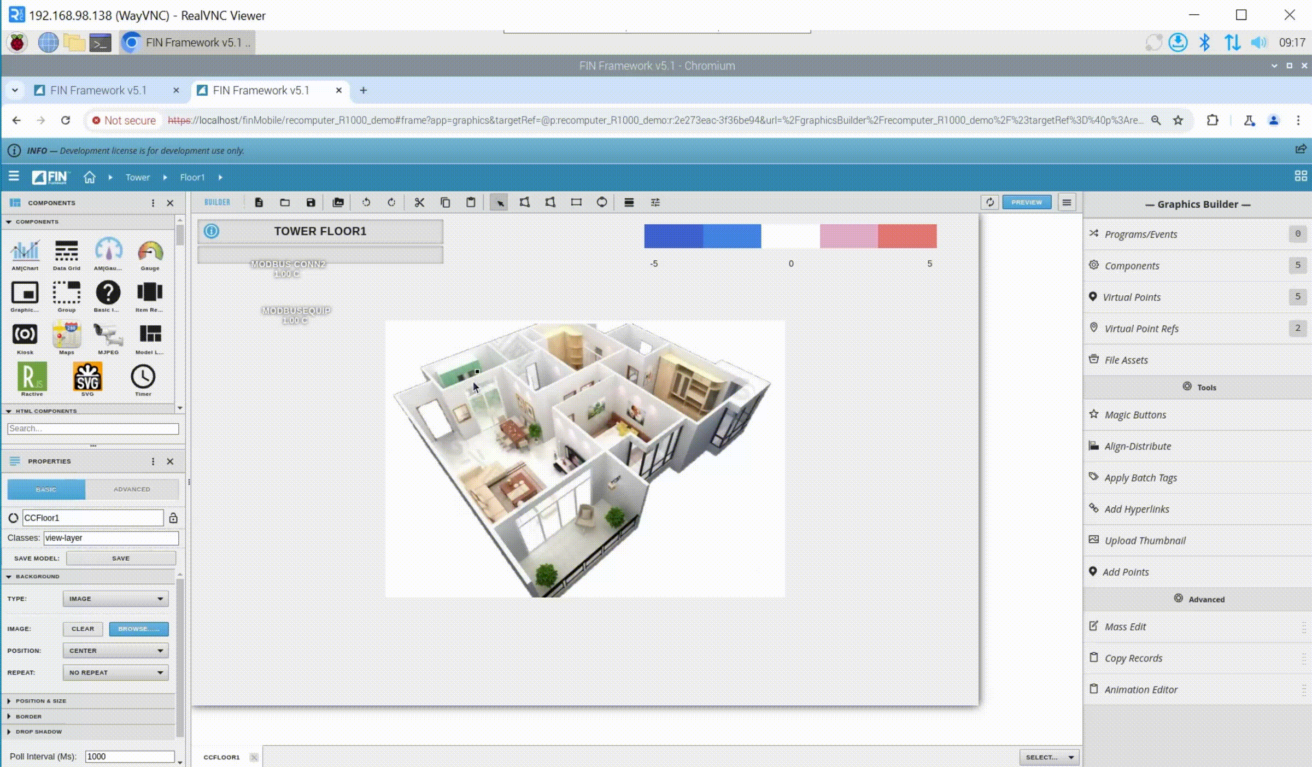
Task: Open the sliders settings icon in toolbar
Action: coord(655,202)
